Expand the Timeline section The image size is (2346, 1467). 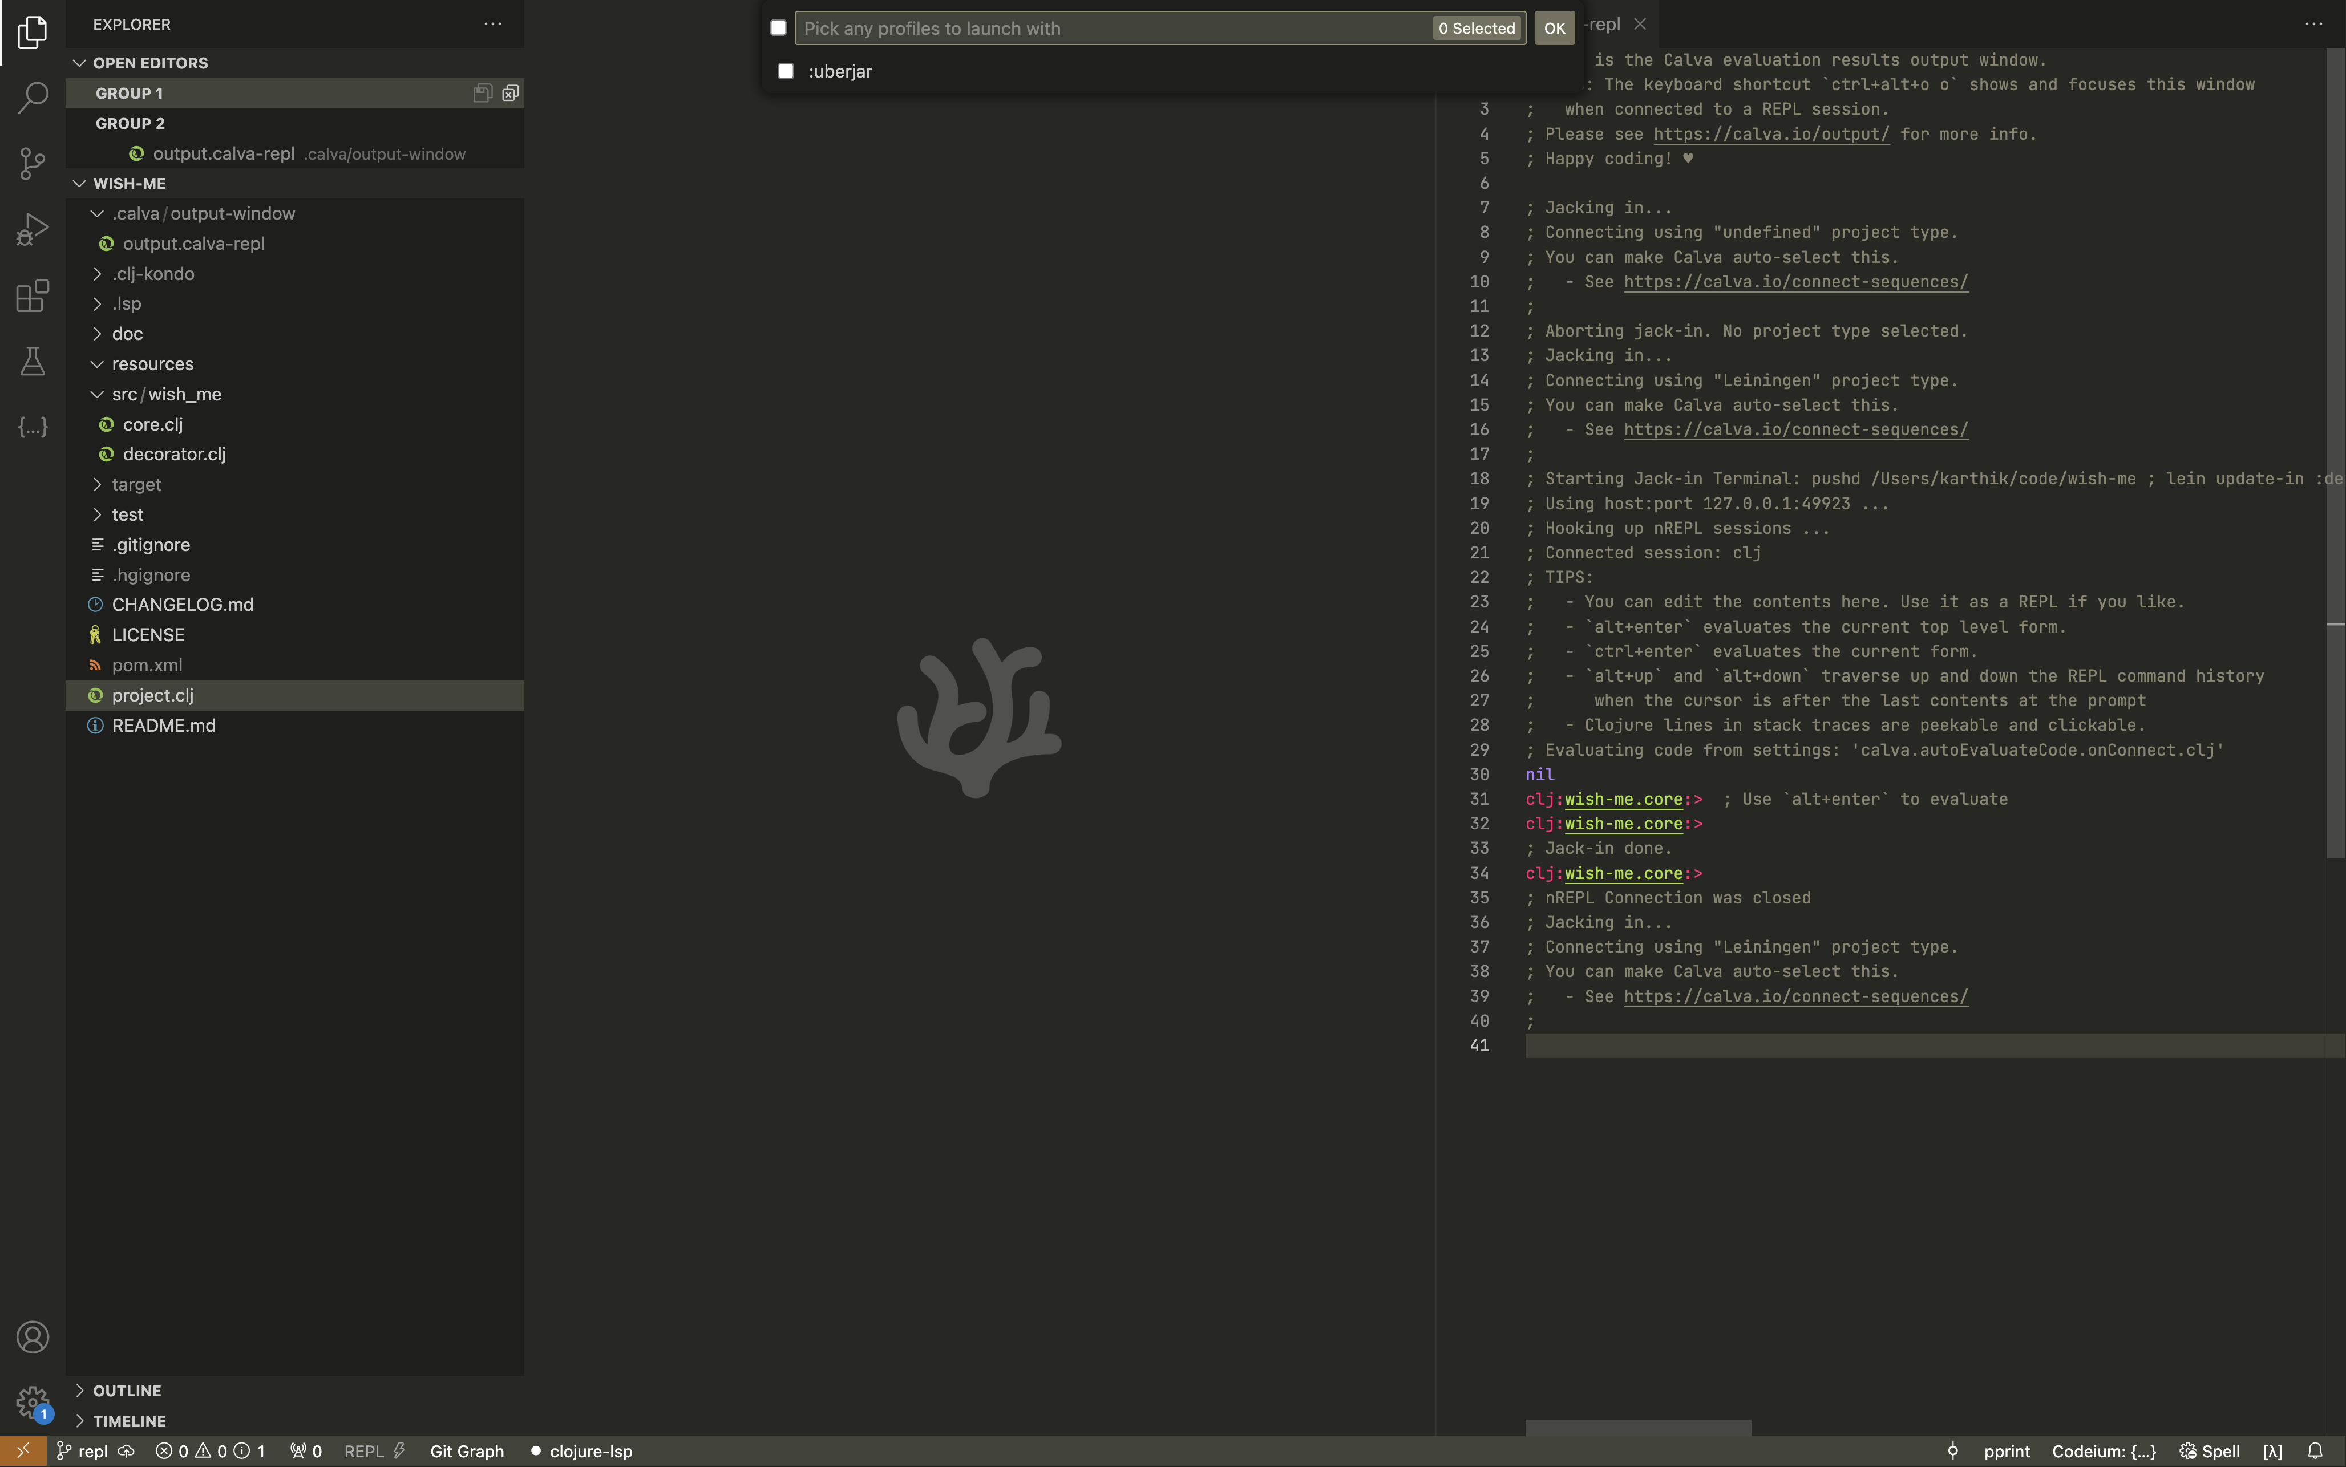click(79, 1420)
